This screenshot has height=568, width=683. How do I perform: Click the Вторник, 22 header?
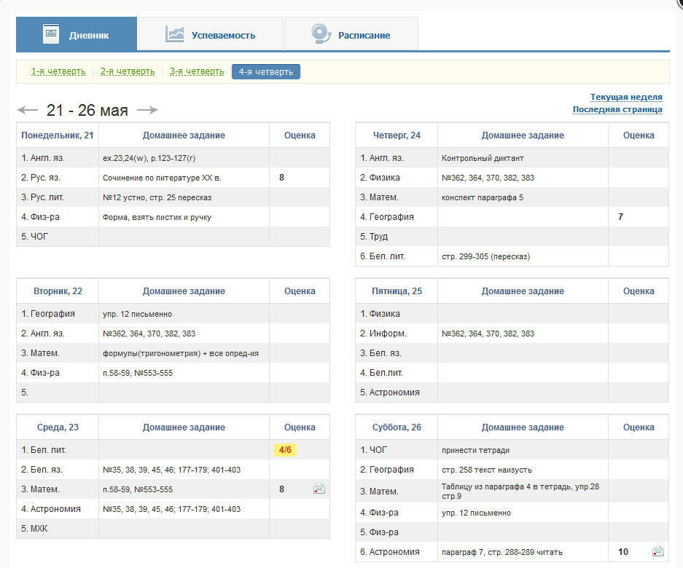[58, 291]
